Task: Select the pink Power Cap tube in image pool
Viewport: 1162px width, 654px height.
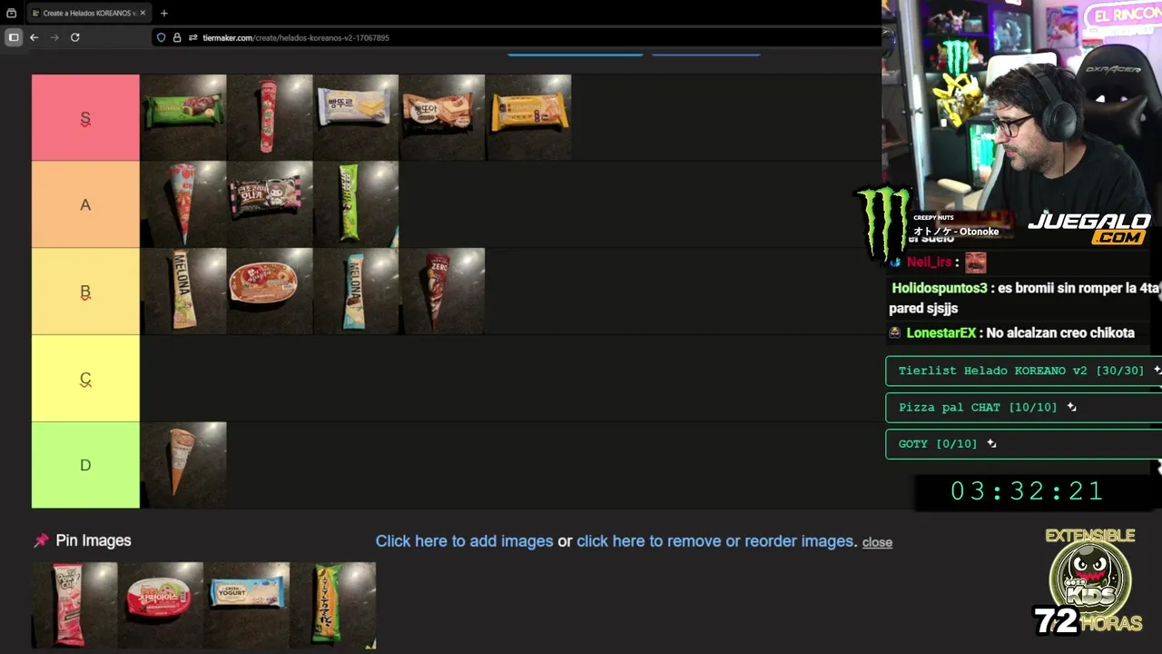Action: click(74, 605)
